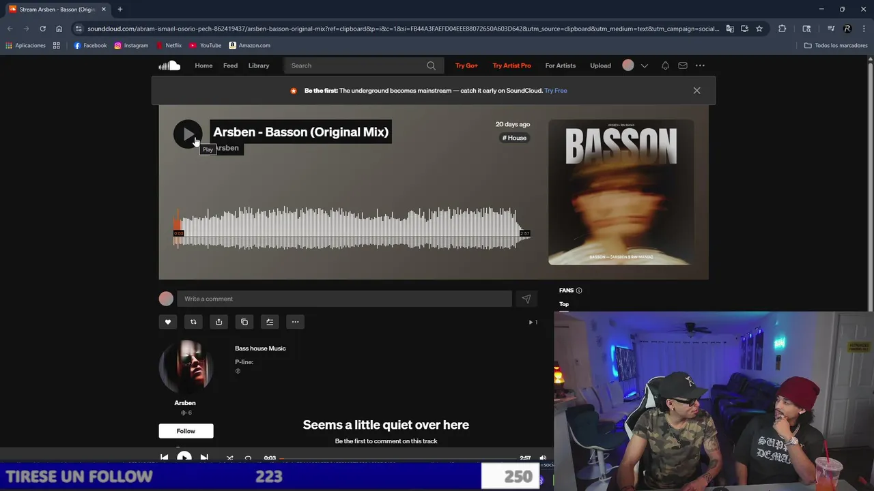Screen dimensions: 874x491
Task: Open the Netflix bookmark
Action: point(169,46)
